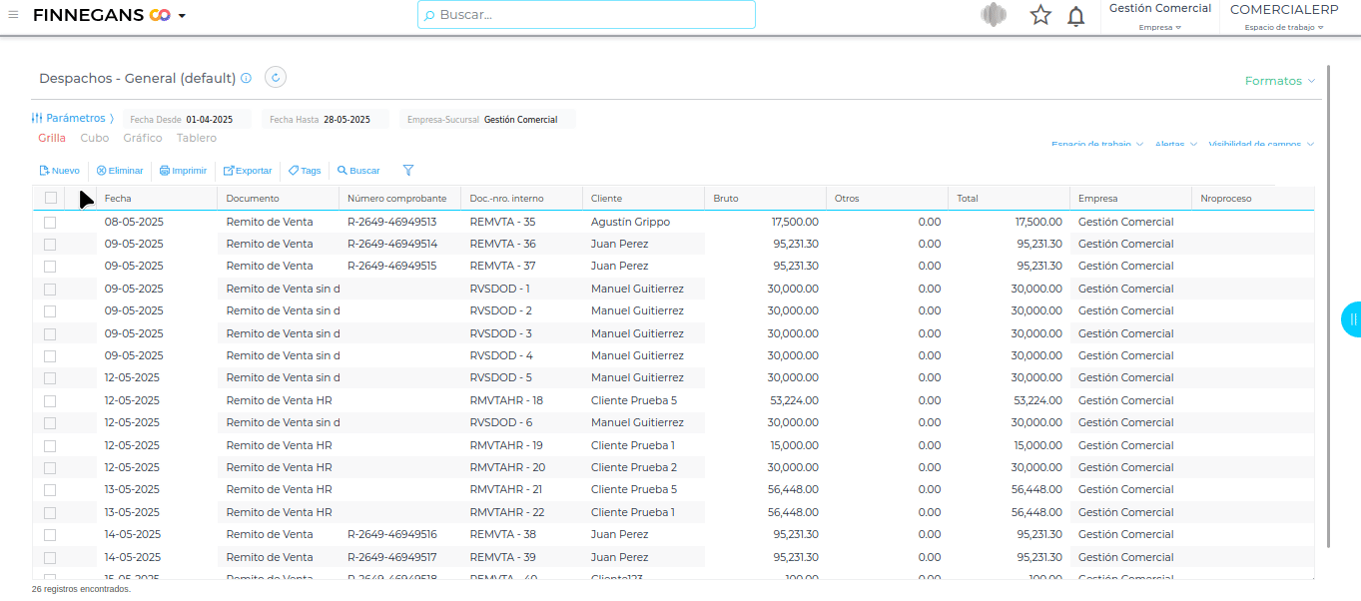Click the Buscar magnifier icon in toolbar
This screenshot has width=1361, height=601.
click(x=342, y=171)
